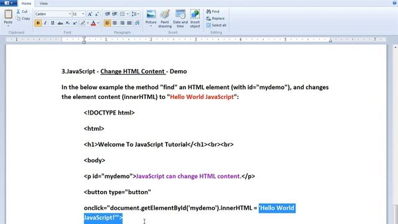Click the highlighted 'Hello World' selection
Image resolution: width=398 pixels, height=224 pixels.
click(277, 208)
